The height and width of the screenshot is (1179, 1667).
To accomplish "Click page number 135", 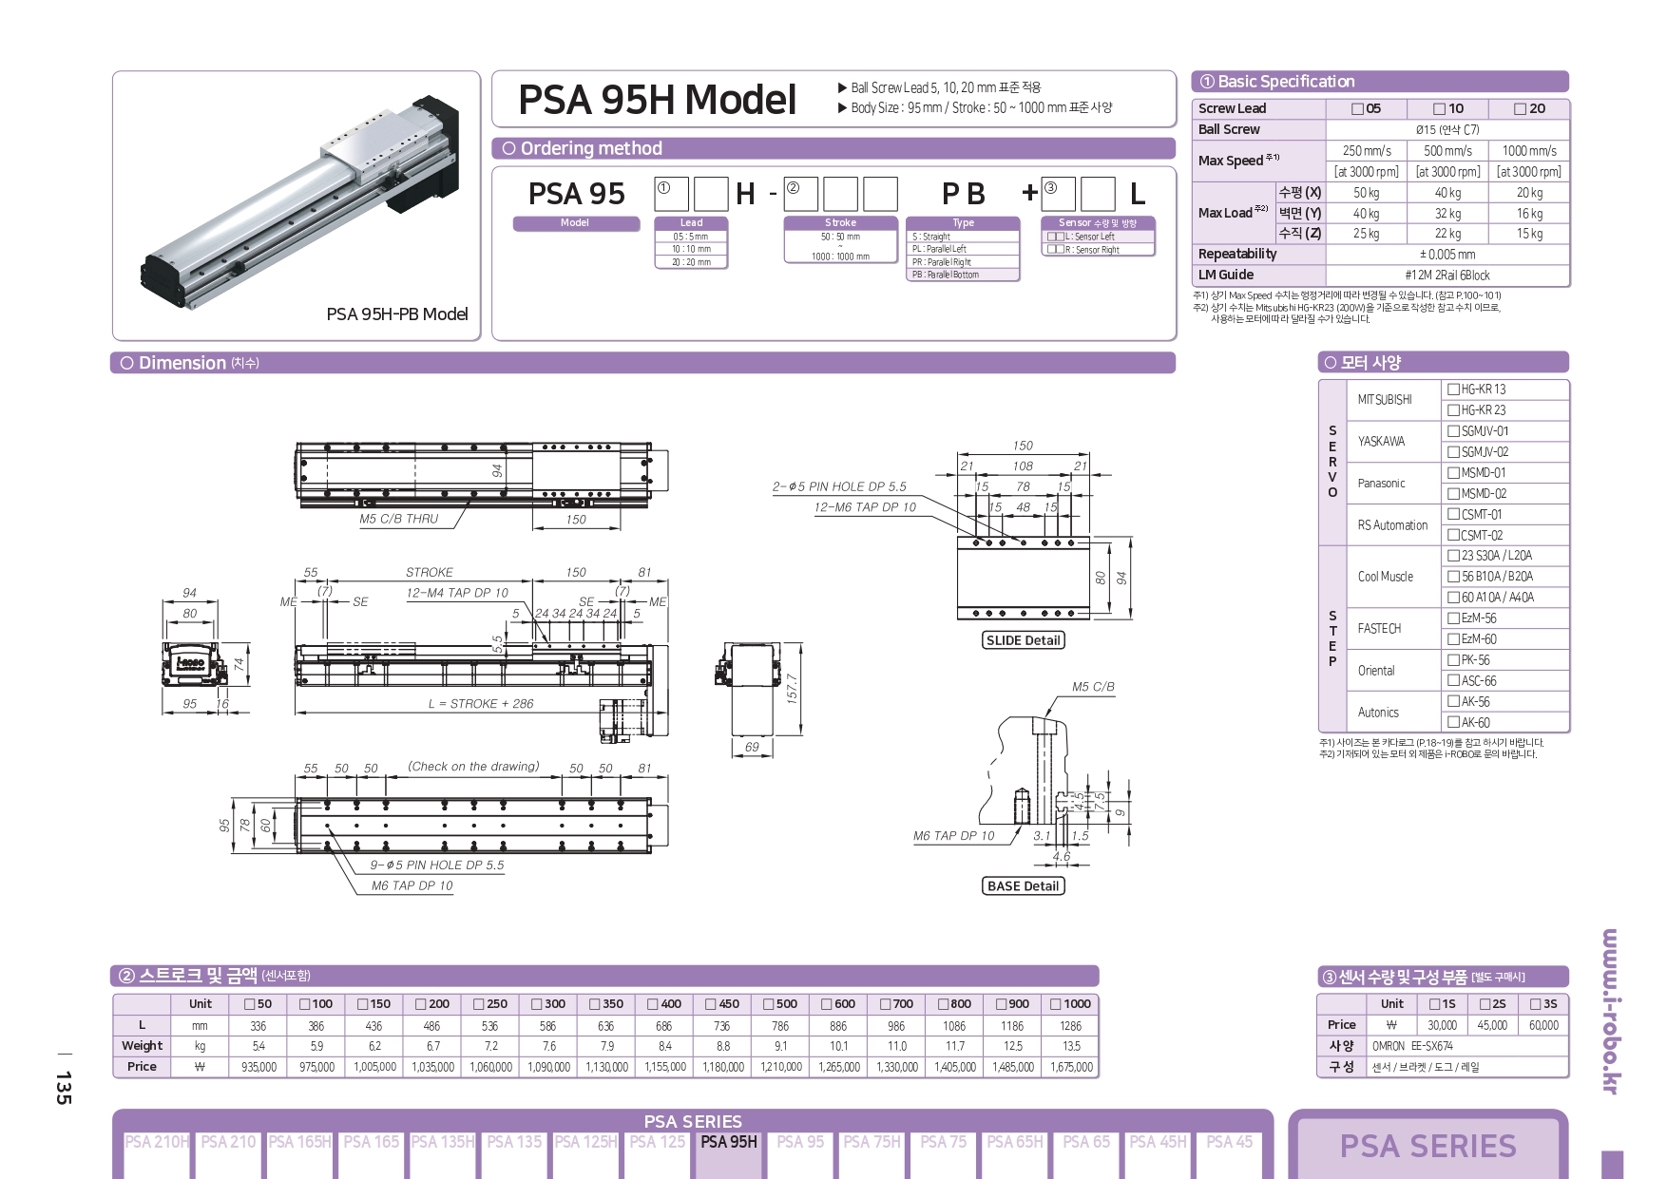I will pos(63,1088).
